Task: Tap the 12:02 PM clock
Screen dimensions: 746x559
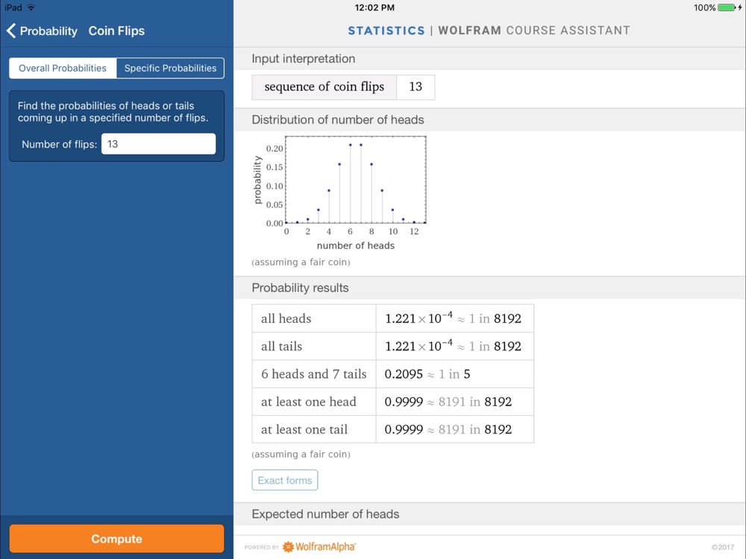Action: coord(374,7)
